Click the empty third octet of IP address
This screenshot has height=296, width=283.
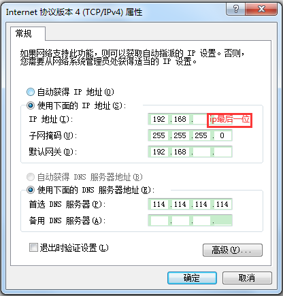tap(201, 119)
